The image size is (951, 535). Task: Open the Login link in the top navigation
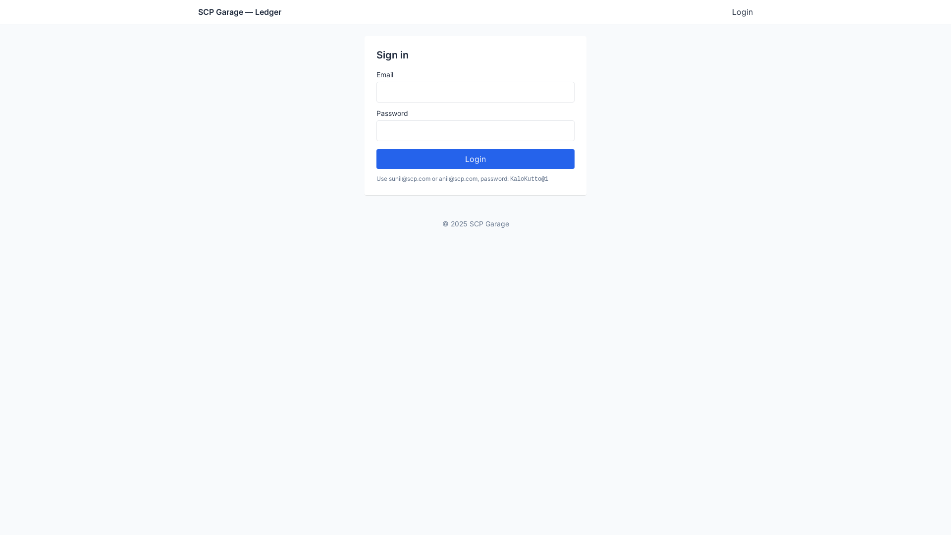742,12
